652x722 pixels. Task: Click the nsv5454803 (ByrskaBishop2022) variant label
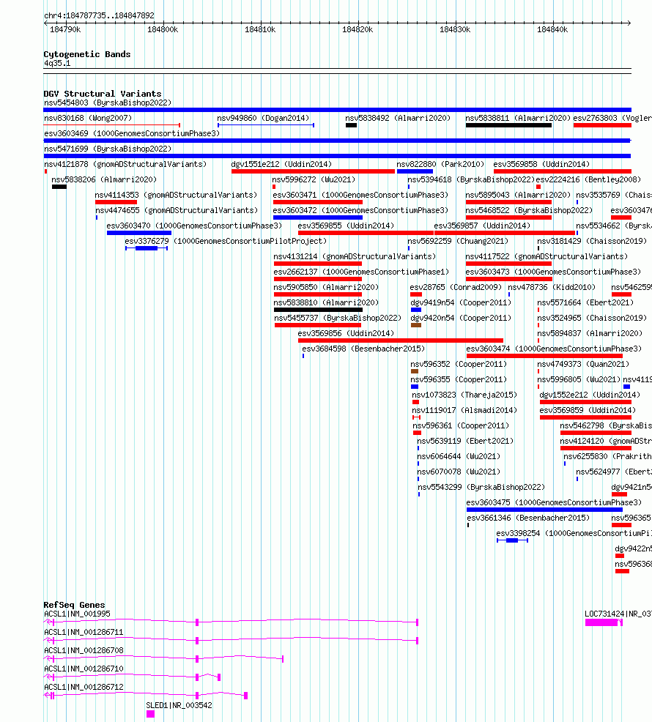(x=108, y=103)
